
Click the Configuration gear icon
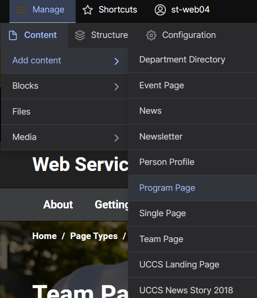pos(151,35)
